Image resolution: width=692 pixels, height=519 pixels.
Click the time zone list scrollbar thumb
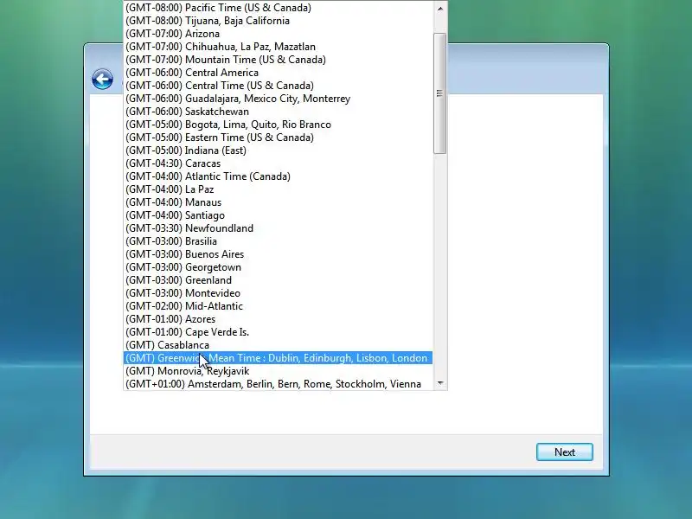pyautogui.click(x=440, y=93)
